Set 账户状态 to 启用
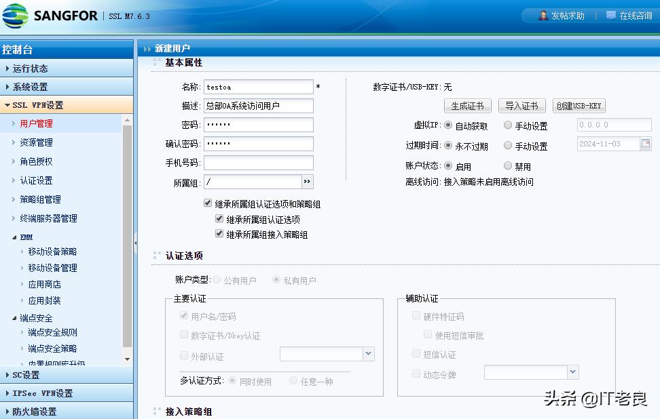660x419 pixels. point(448,165)
